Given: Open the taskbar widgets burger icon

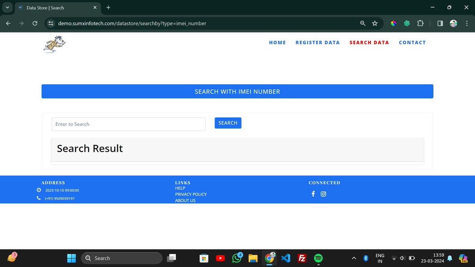Looking at the screenshot, I should (11, 258).
